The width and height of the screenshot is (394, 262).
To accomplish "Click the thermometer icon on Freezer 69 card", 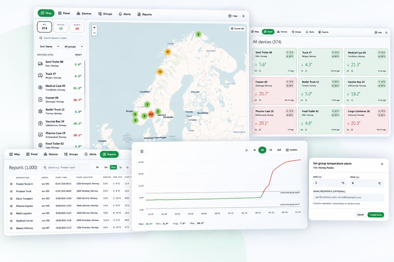I will click(256, 94).
